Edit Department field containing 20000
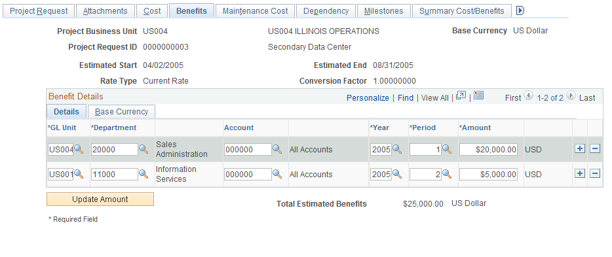612x257 pixels. [x=115, y=150]
